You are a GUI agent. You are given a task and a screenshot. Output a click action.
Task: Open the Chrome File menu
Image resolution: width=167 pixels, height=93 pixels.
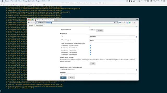[12, 1]
